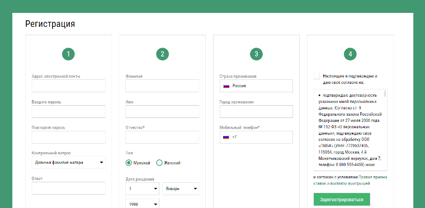
Task: Click the flag icon in mobile phone field
Action: click(x=226, y=137)
